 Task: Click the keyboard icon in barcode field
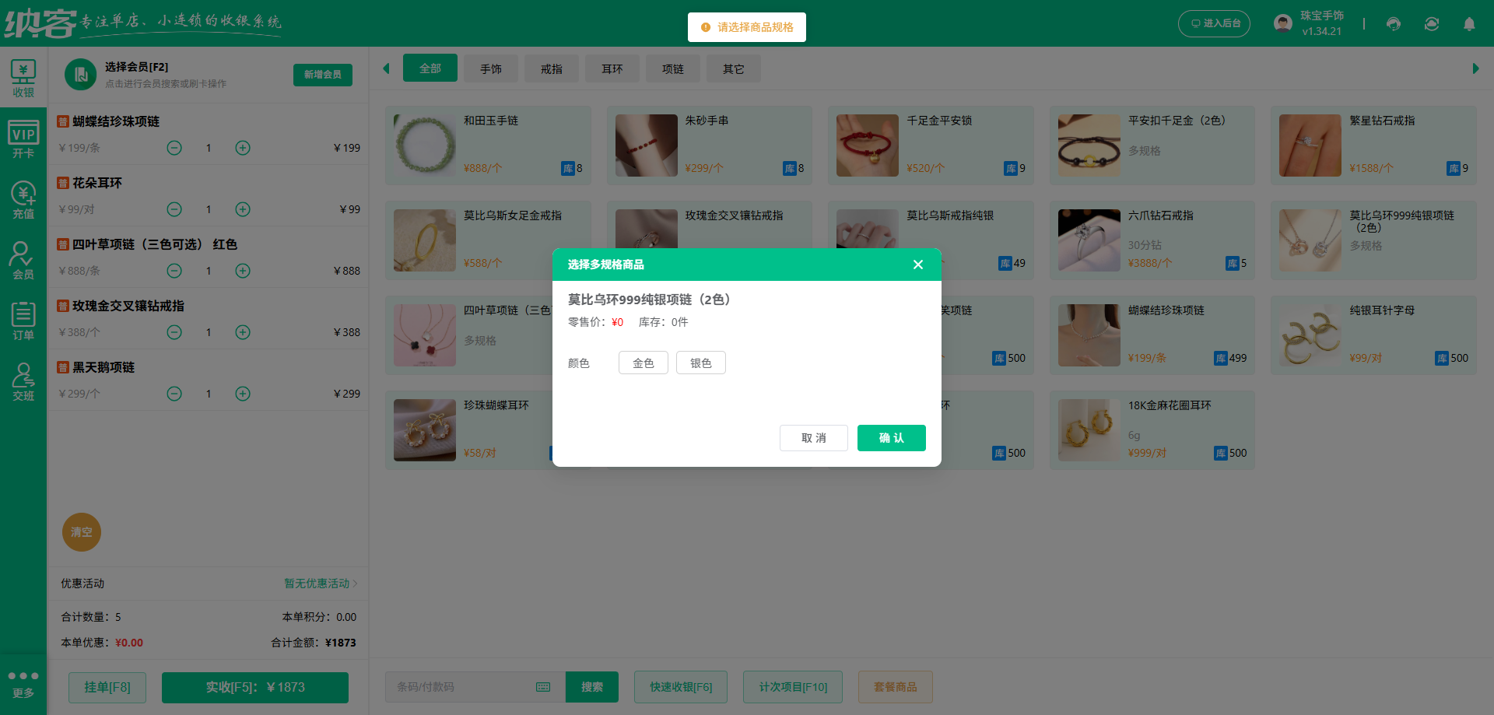tap(542, 687)
